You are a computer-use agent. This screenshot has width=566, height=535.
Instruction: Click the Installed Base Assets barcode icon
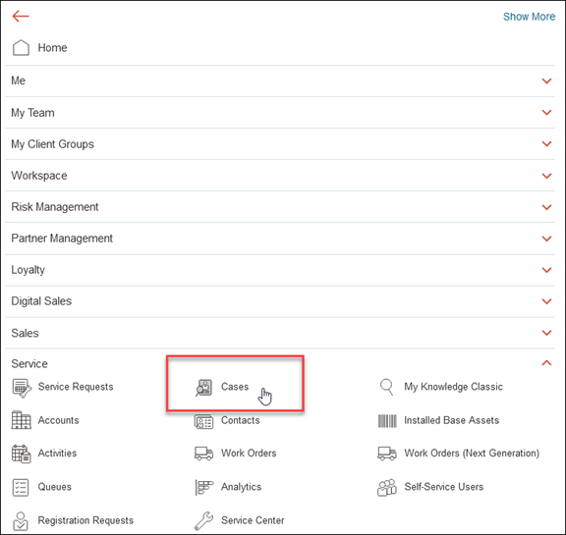point(387,421)
